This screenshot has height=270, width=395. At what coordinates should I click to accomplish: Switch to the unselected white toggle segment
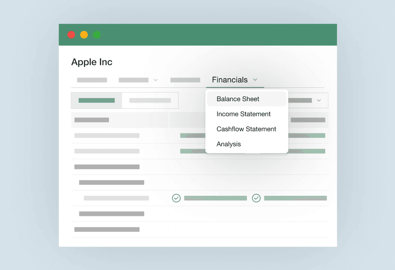(x=150, y=100)
